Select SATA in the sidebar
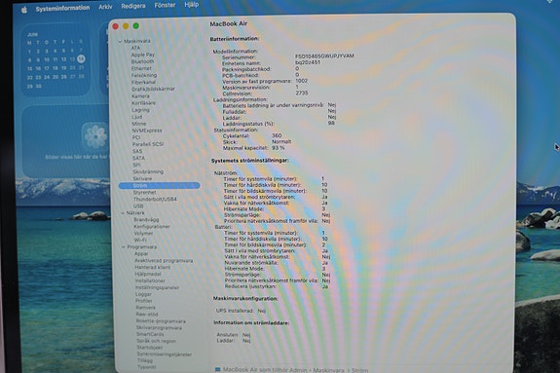 pos(138,158)
